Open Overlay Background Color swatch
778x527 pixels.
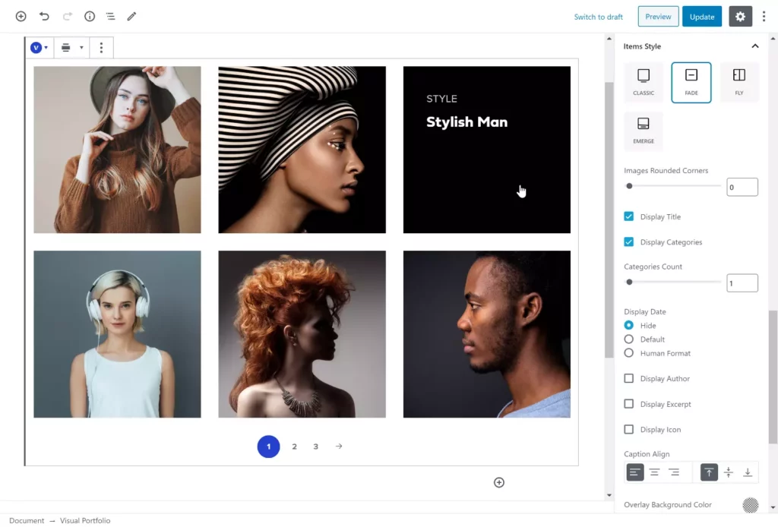tap(750, 505)
